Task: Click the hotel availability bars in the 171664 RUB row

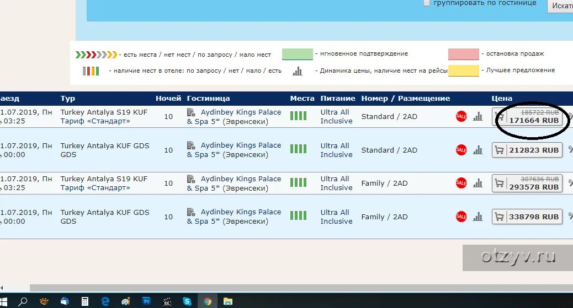Action: point(298,116)
